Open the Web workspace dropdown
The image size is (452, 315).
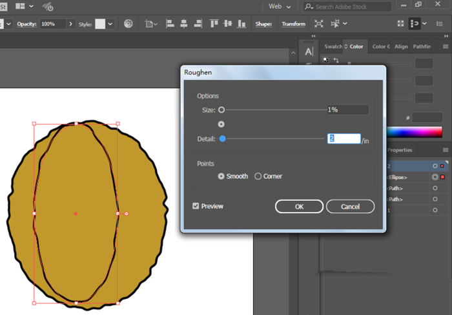point(279,6)
